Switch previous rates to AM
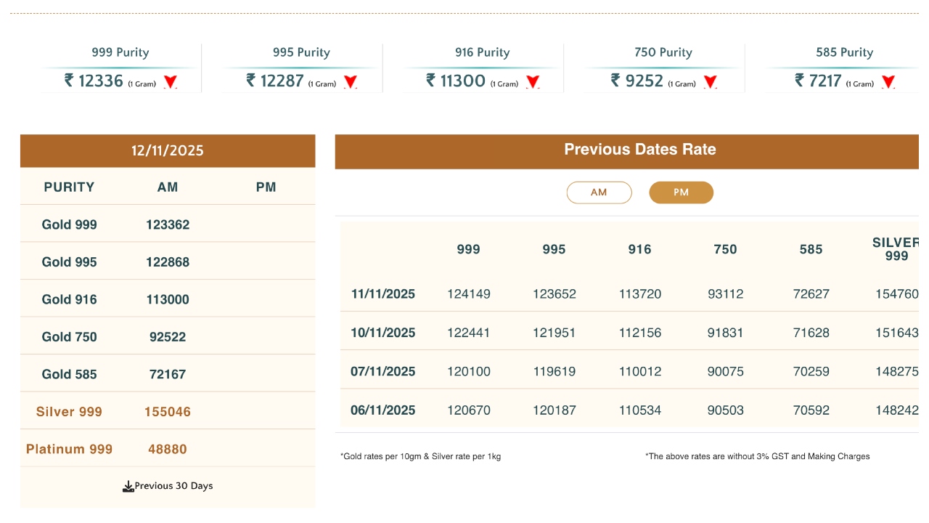929x523 pixels. [599, 192]
